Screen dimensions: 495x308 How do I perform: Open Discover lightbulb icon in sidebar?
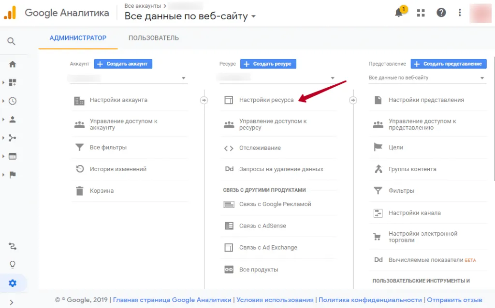point(12,265)
